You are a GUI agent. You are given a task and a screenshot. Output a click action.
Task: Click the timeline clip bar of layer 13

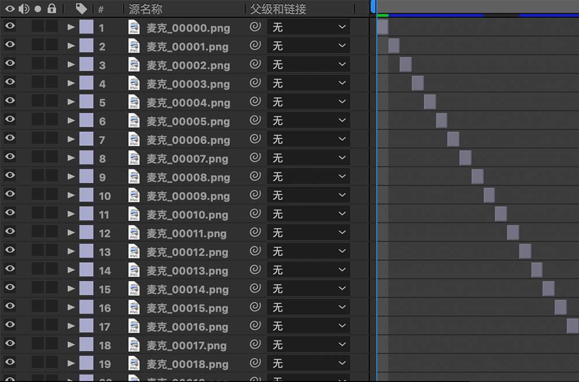525,251
